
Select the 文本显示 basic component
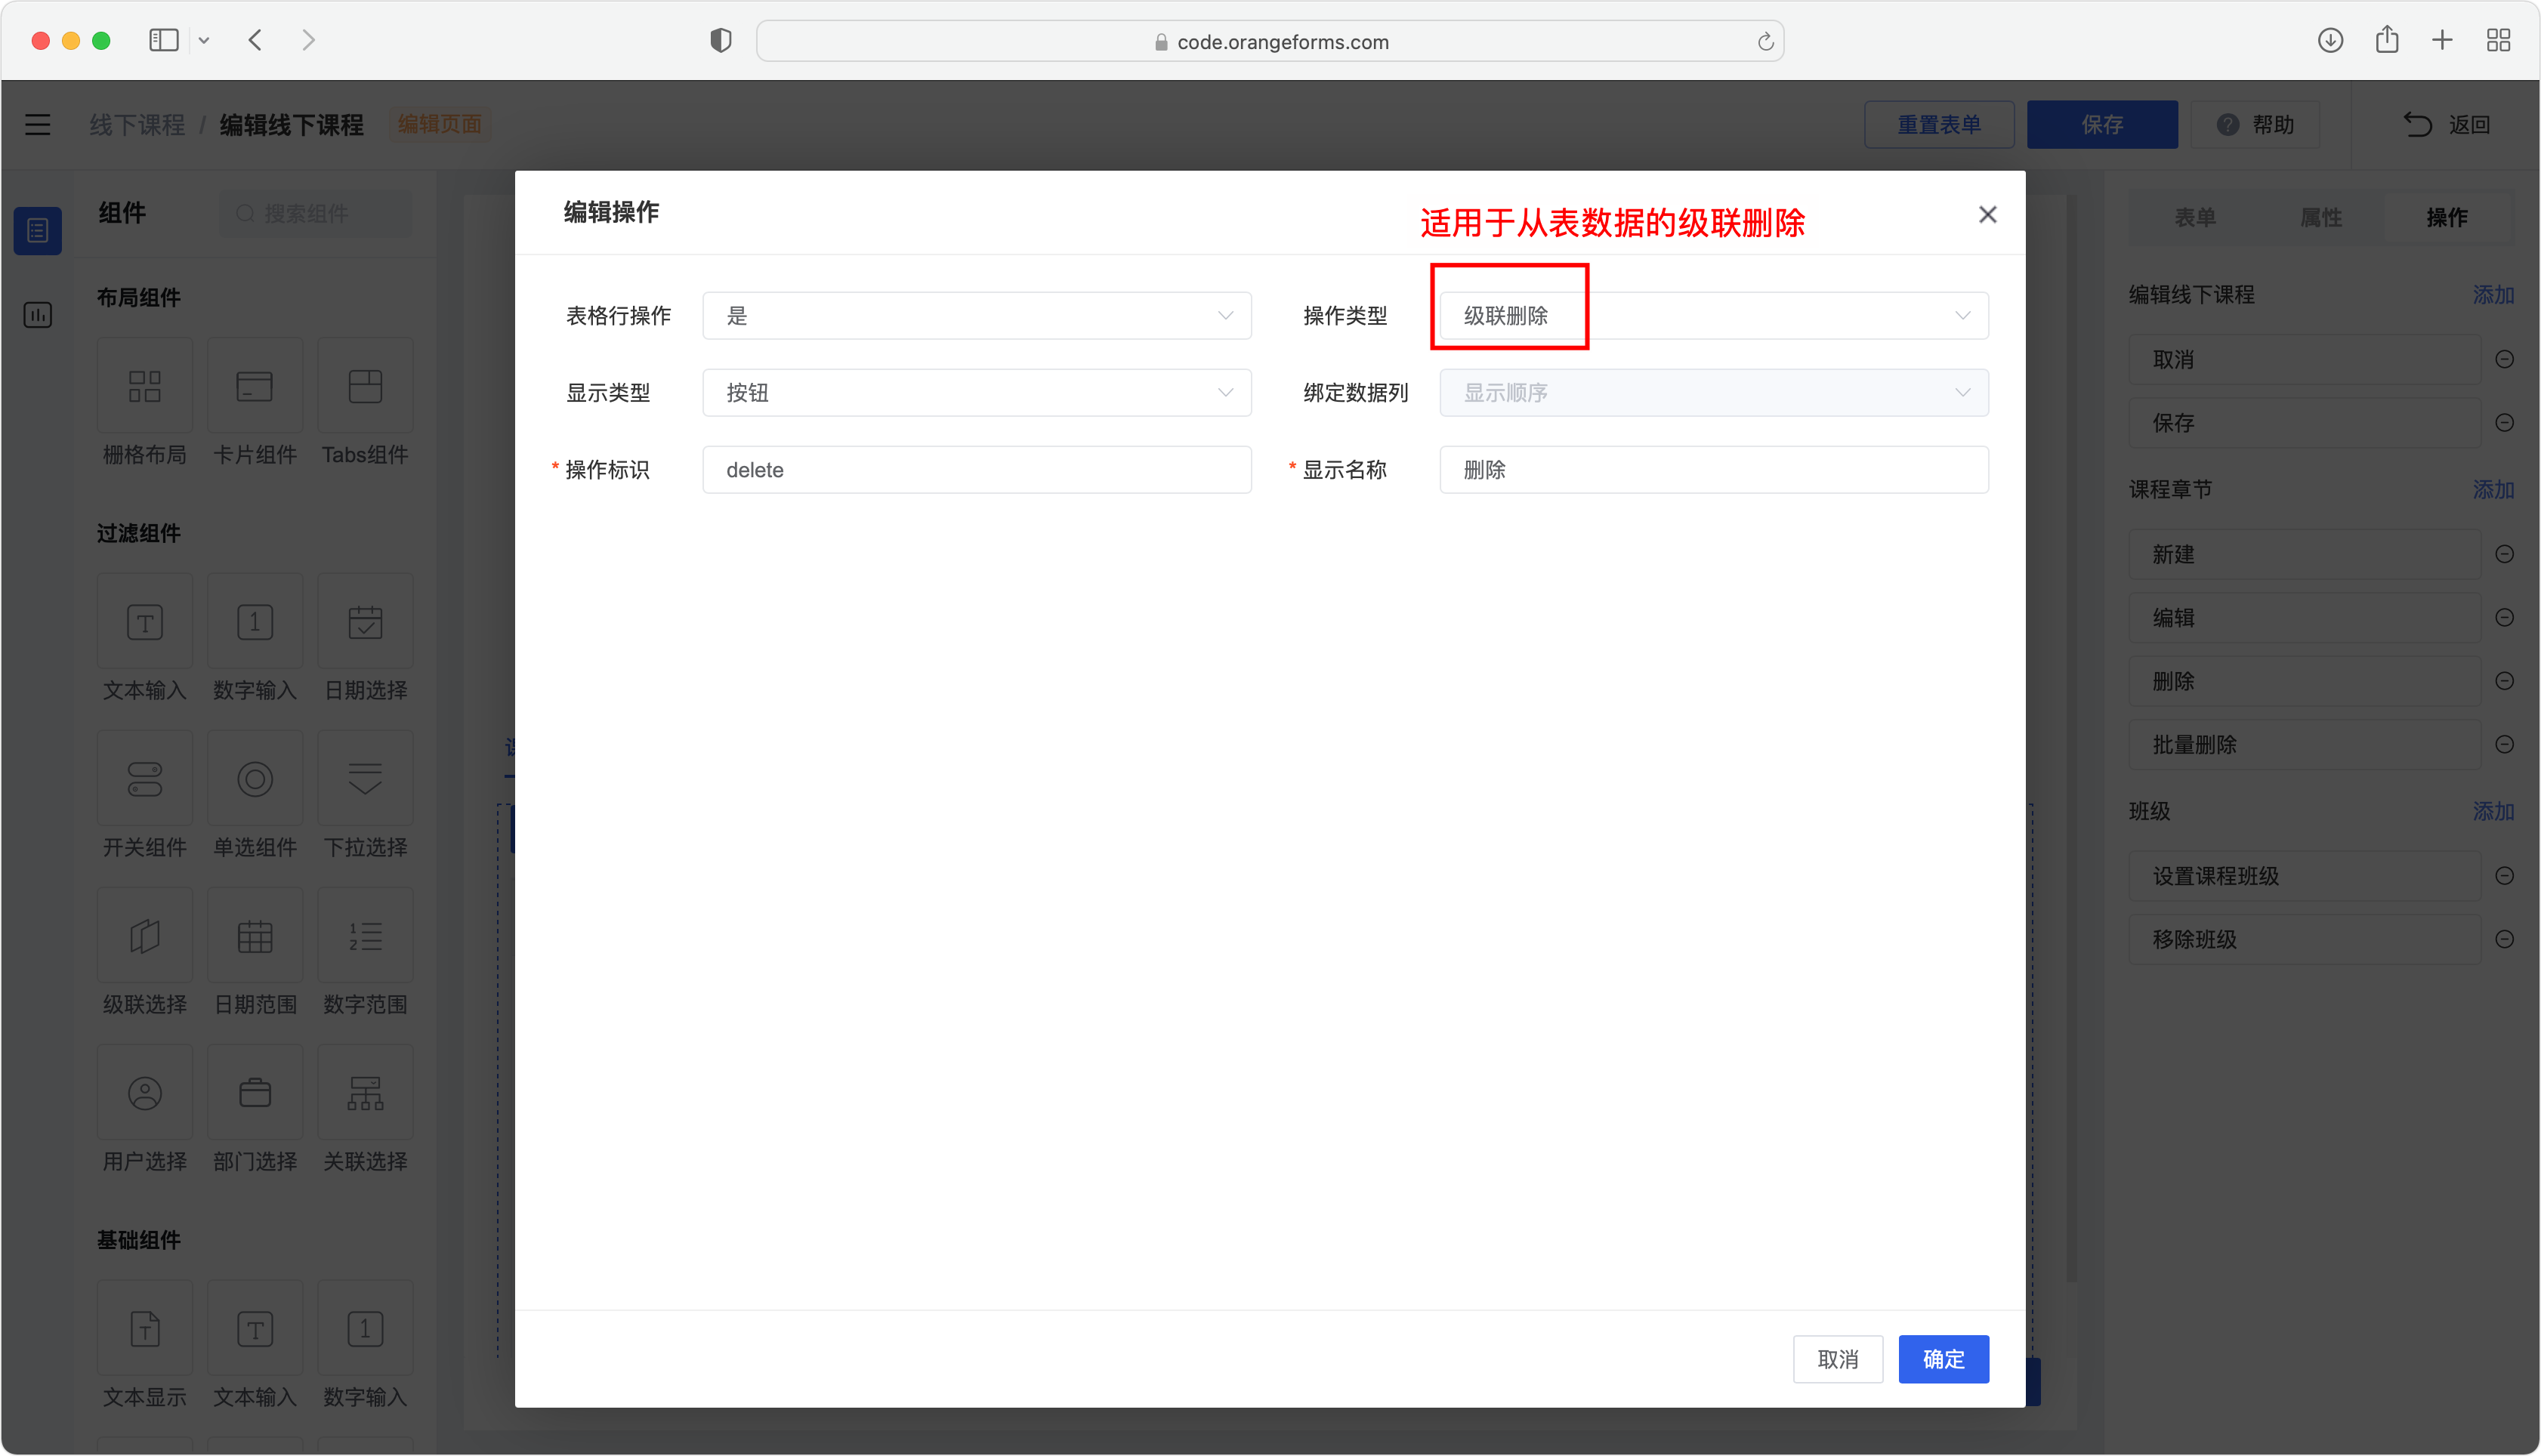144,1329
